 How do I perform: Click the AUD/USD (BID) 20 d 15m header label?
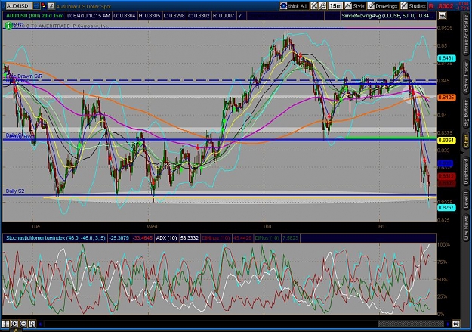(x=35, y=16)
